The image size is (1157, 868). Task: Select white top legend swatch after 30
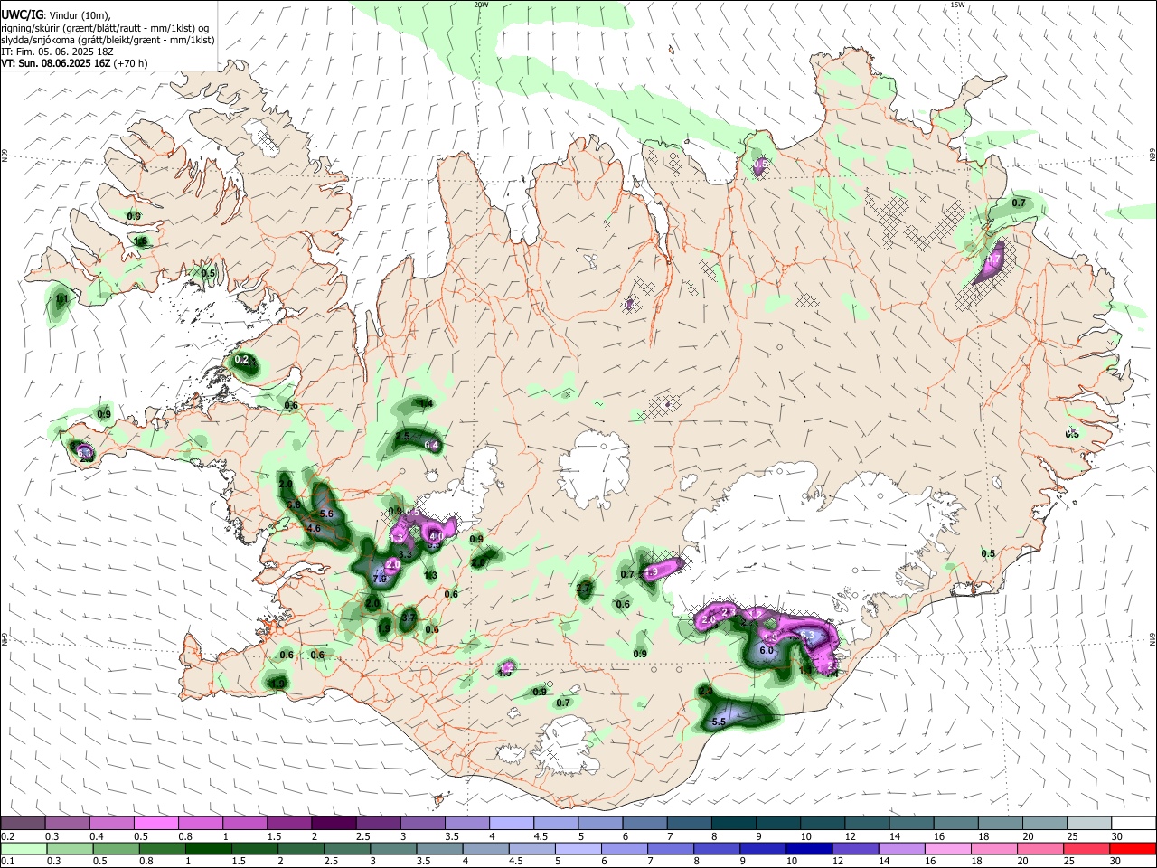1133,823
